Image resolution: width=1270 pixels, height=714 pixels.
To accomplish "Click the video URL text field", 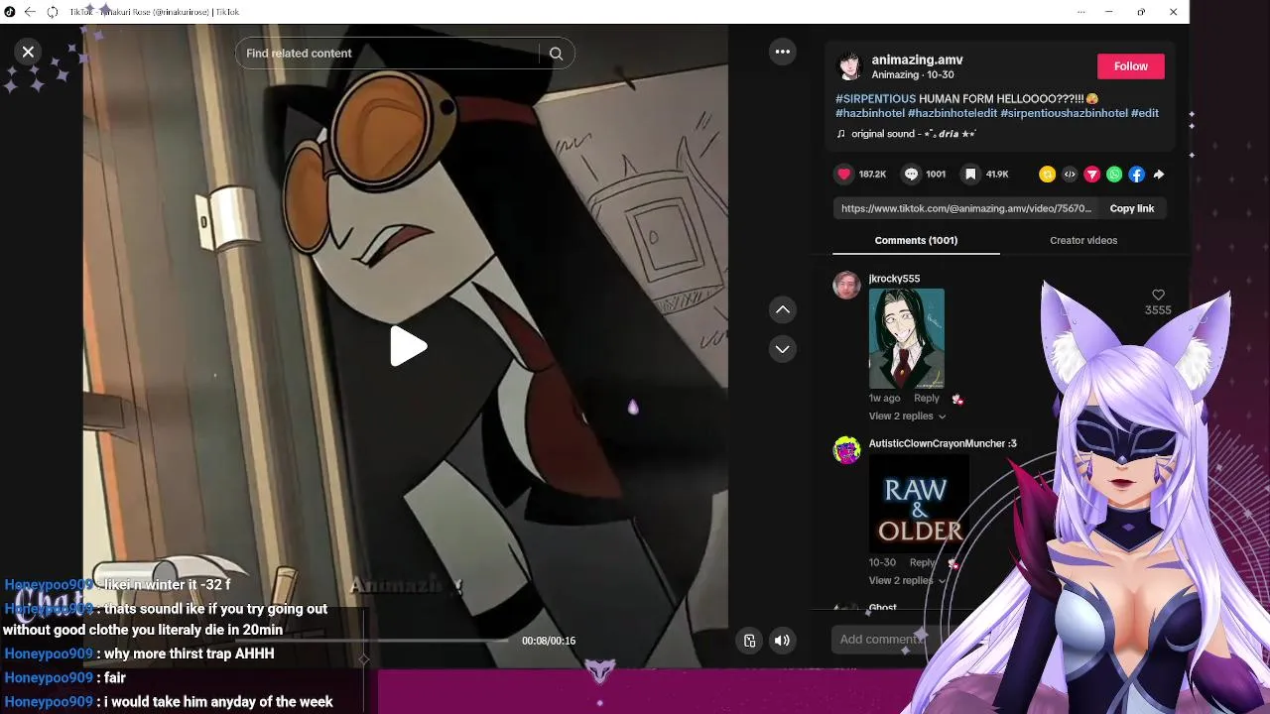I will pyautogui.click(x=965, y=208).
